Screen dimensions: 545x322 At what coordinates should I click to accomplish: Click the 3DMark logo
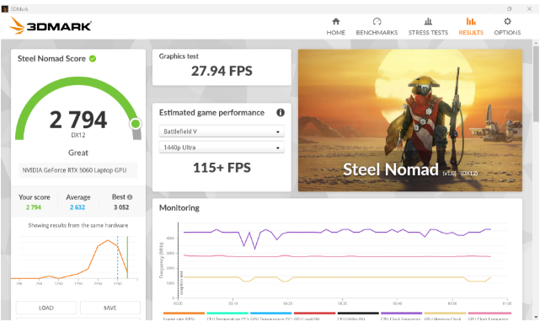[51, 26]
